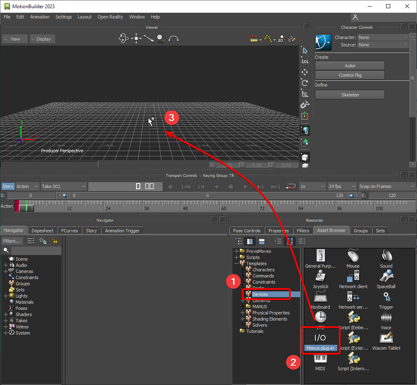This screenshot has width=417, height=385.
Task: Select the Orbit camera tool in Viewer
Action: 123,39
